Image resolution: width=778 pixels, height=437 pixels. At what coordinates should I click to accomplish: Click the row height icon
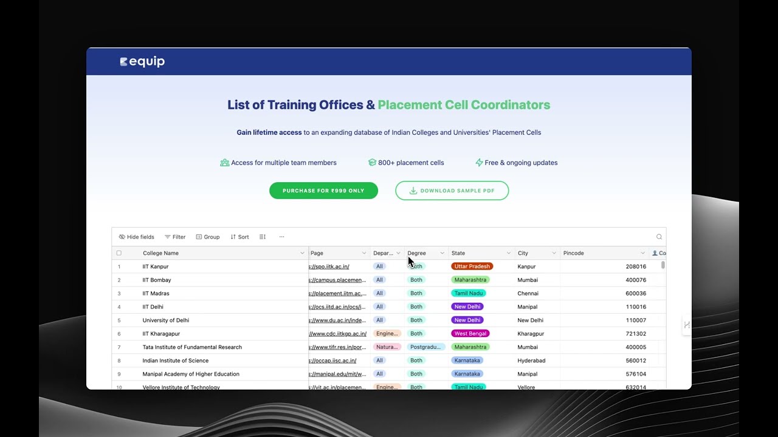263,237
